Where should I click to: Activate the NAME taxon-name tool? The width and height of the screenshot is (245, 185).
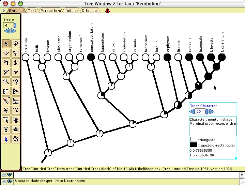pyautogui.click(x=16, y=101)
